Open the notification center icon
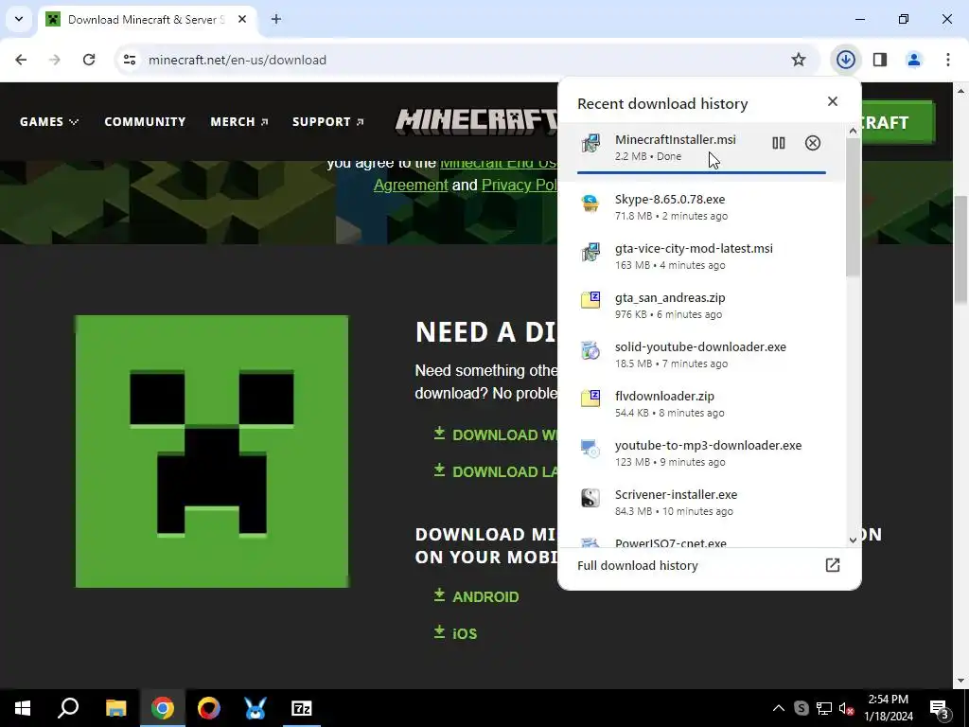 pyautogui.click(x=940, y=708)
